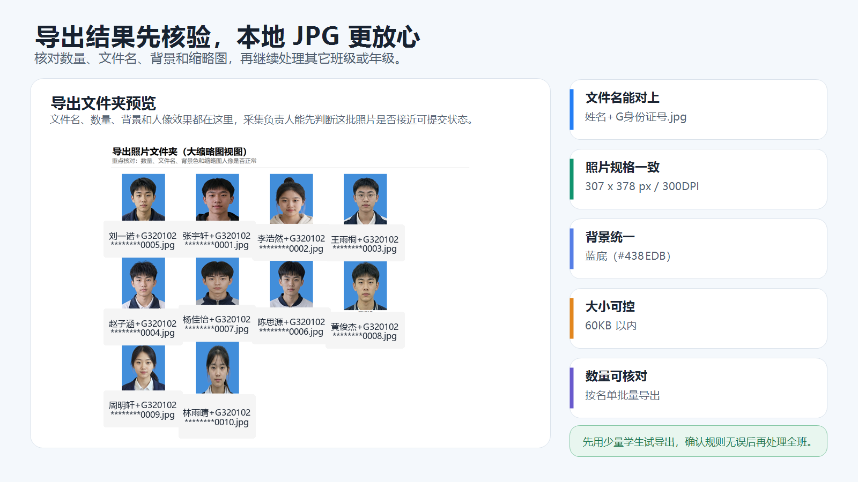Click file name 张宇轩+G320102********0001.jpg
The width and height of the screenshot is (858, 482).
click(217, 240)
